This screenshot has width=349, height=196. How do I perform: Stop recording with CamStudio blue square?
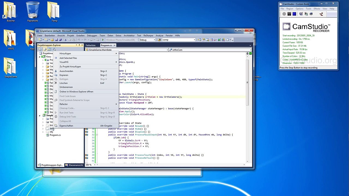click(294, 14)
